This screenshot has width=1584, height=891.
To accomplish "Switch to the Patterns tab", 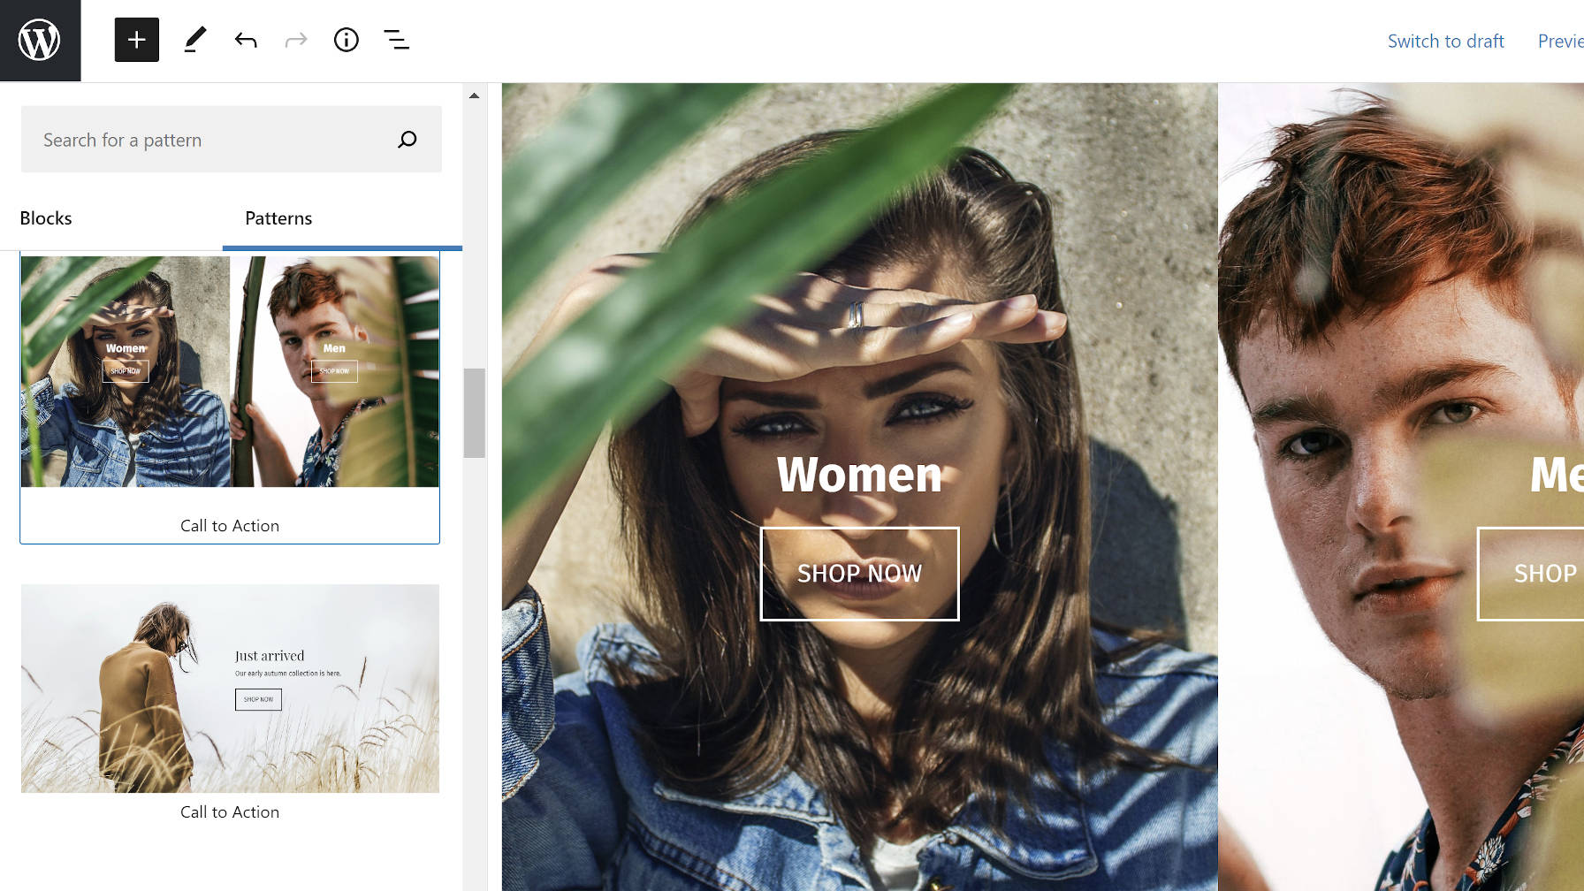I will [278, 218].
